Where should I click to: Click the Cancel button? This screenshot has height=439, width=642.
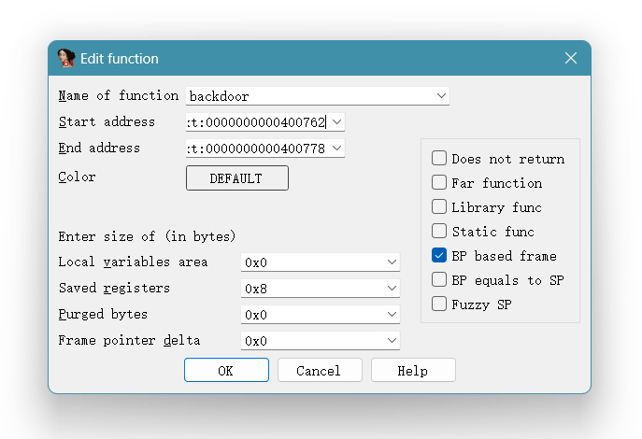(x=320, y=371)
